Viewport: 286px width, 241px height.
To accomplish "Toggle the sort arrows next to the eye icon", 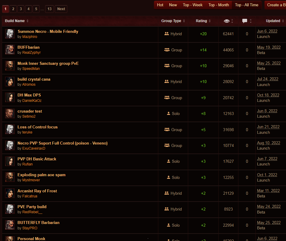I will (x=232, y=21).
